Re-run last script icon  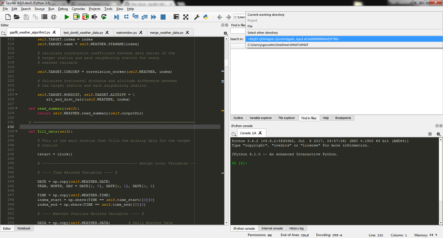[104, 17]
